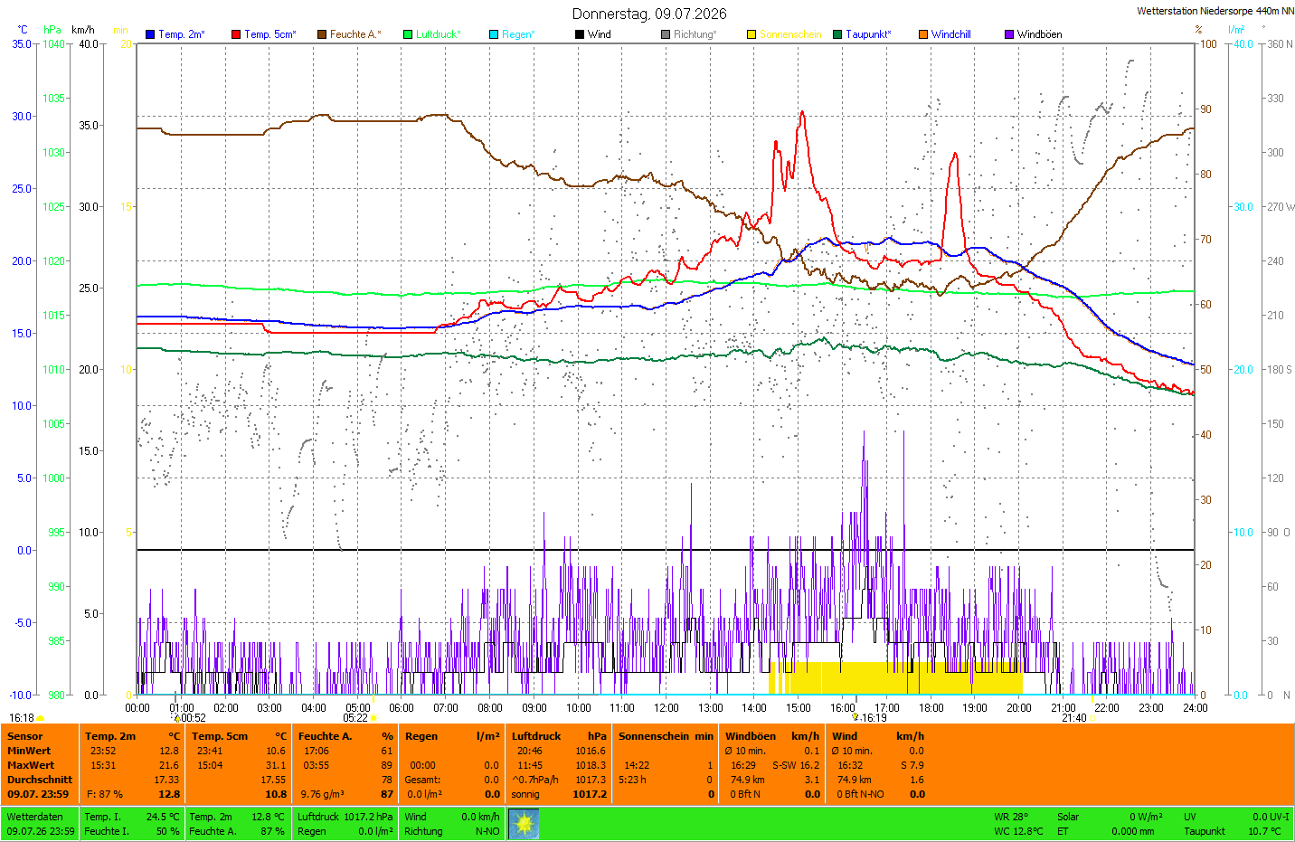Viewport: 1295px width, 842px height.
Task: Click the Wetterdaten cell in green bar
Action: (41, 824)
